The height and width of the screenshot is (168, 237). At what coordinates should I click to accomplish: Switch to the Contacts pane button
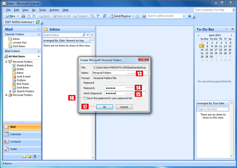pos(22,141)
